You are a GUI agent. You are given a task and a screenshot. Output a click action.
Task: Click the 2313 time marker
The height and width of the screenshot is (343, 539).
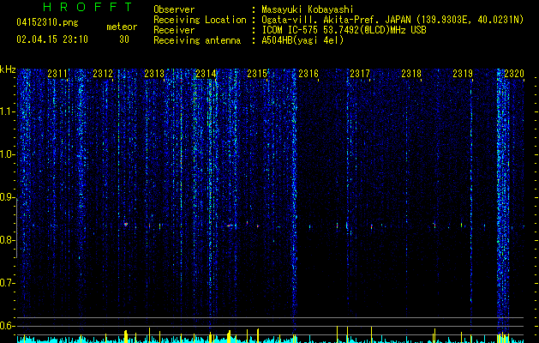pyautogui.click(x=154, y=74)
